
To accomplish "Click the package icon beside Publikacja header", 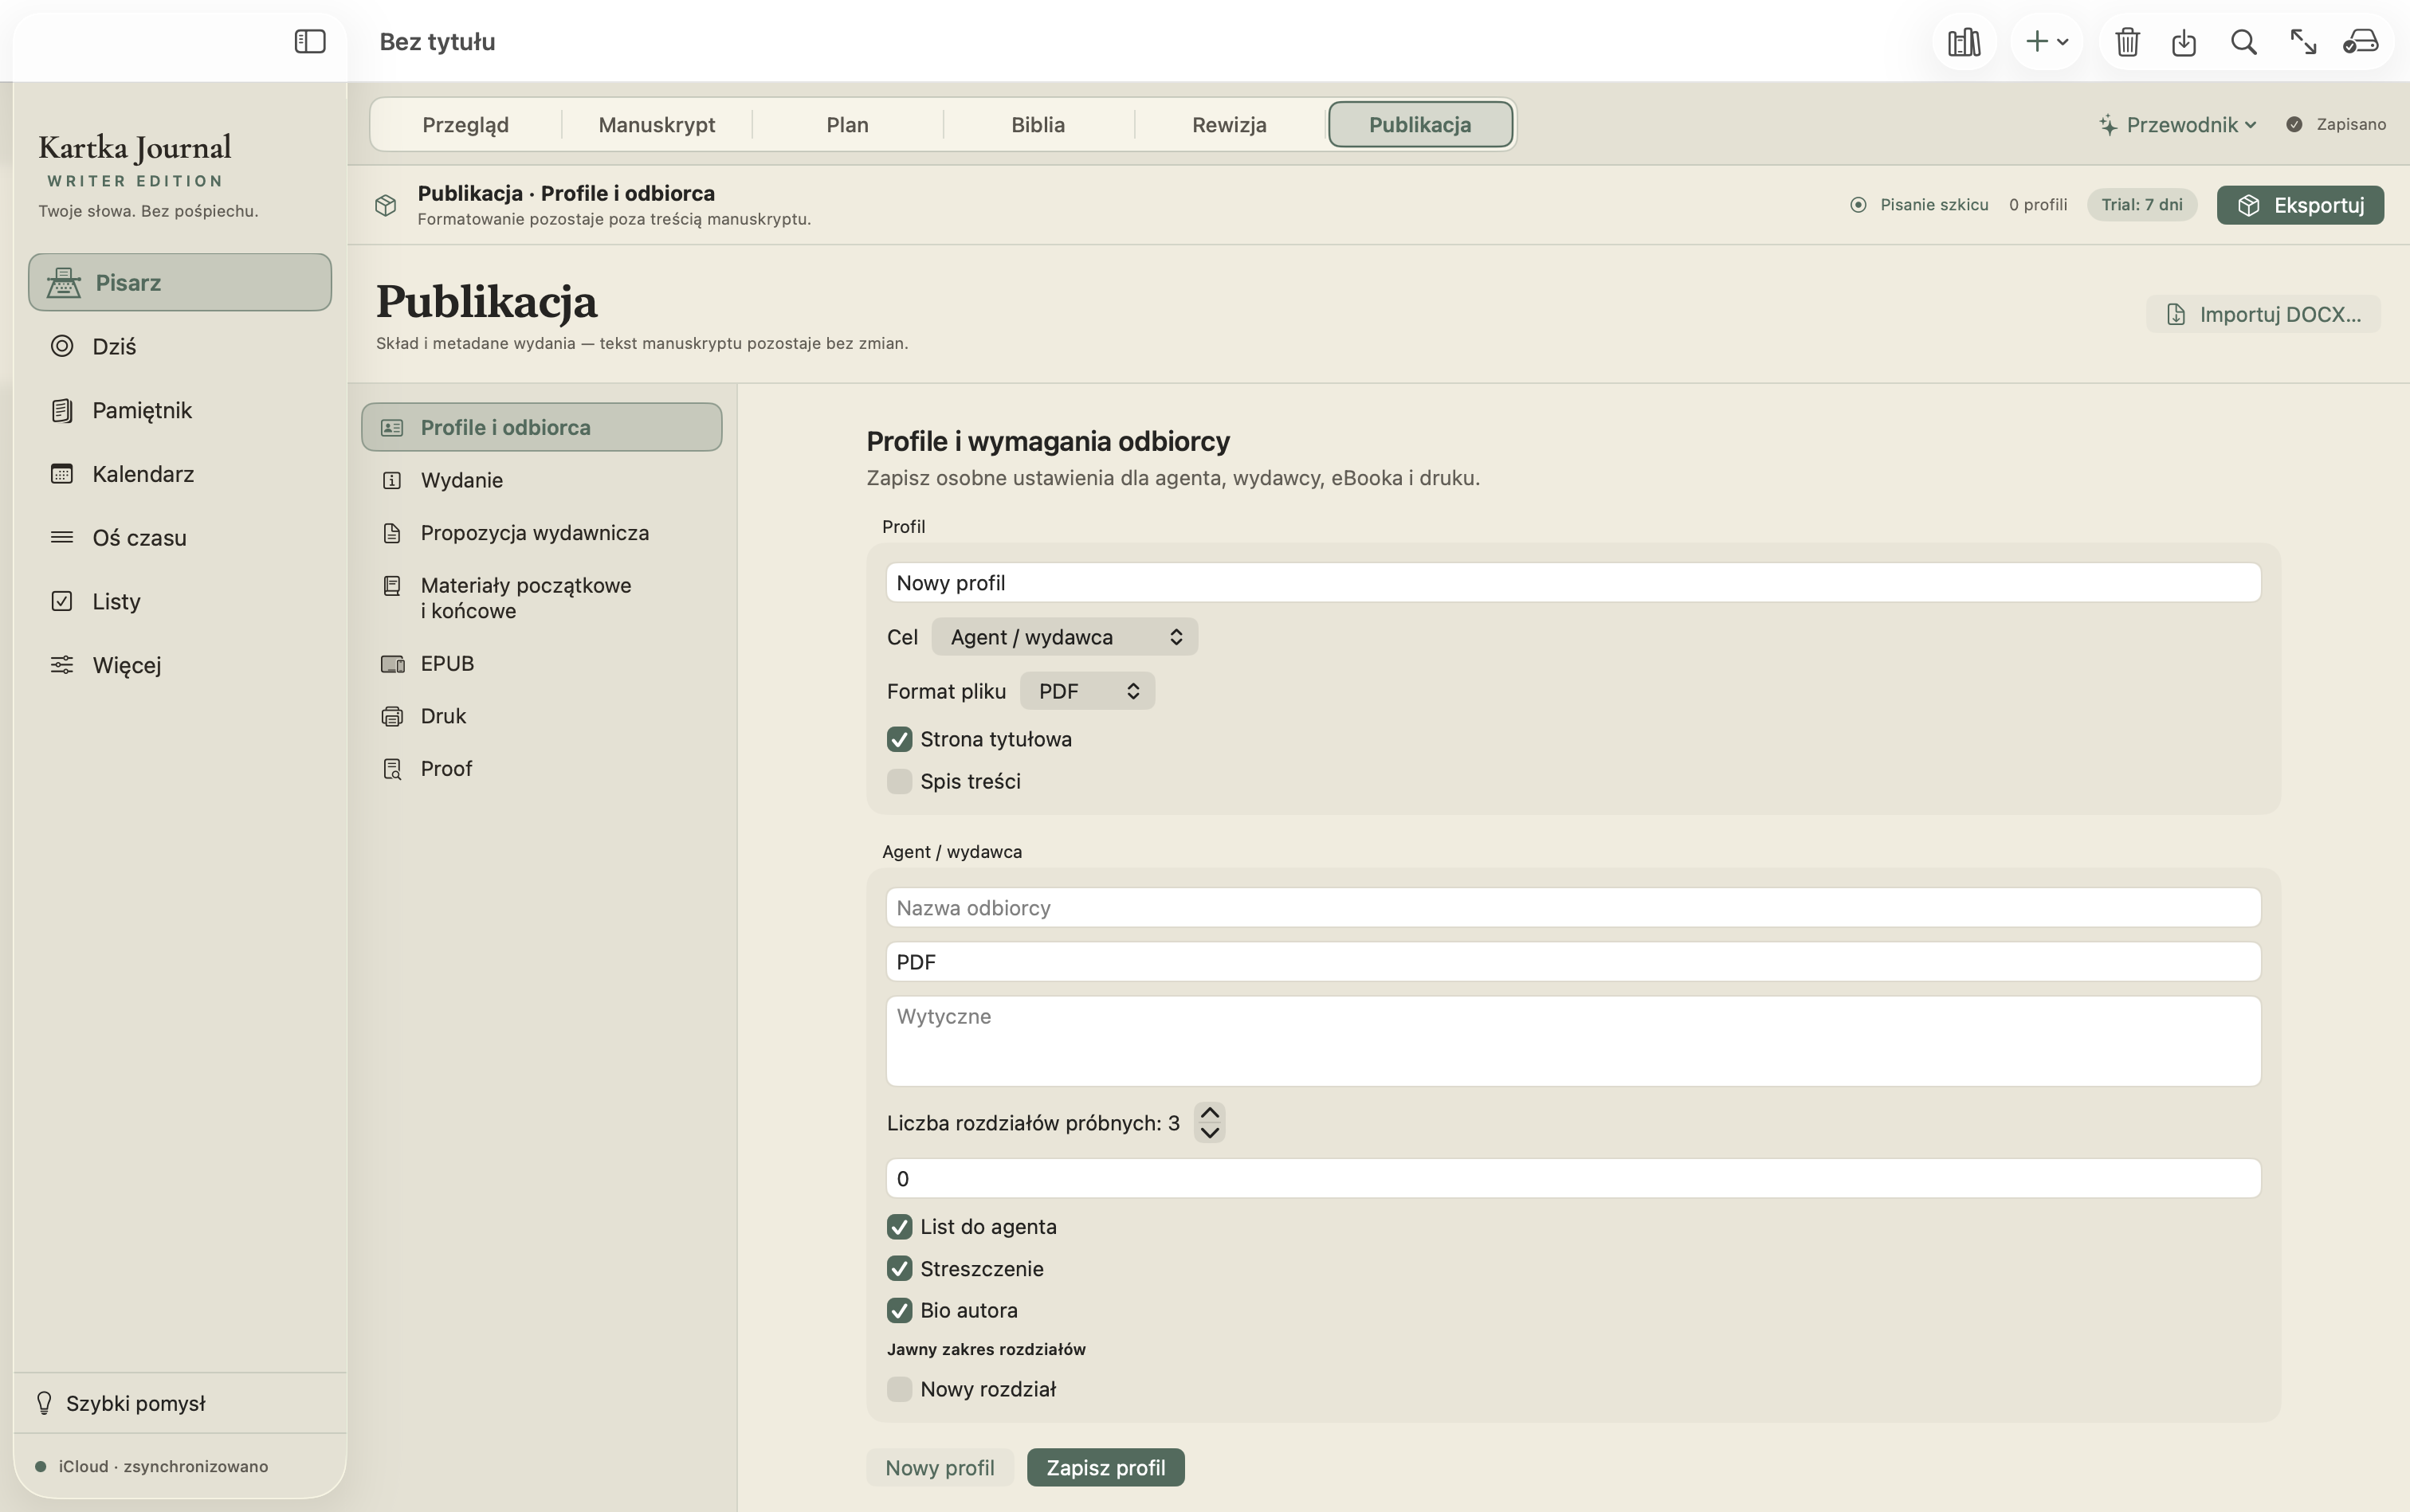I will 387,205.
